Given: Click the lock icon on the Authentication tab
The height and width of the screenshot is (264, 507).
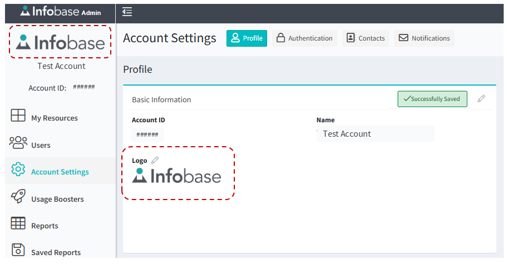Looking at the screenshot, I should [x=280, y=38].
